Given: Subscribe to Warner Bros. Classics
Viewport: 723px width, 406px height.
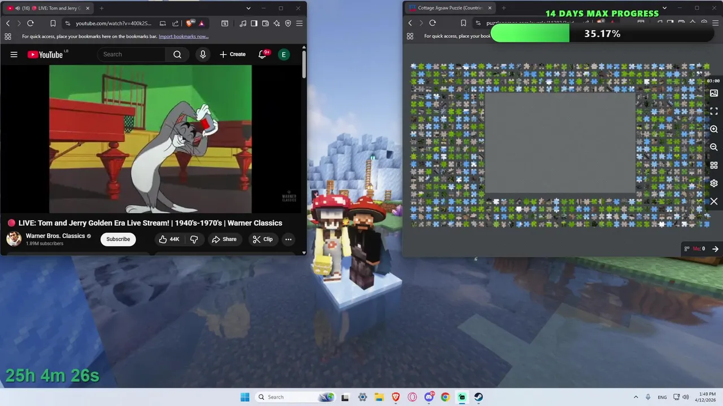Looking at the screenshot, I should (118, 239).
